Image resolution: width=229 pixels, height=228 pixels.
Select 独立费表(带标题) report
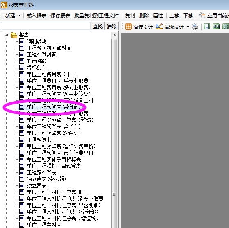[x=46, y=179]
